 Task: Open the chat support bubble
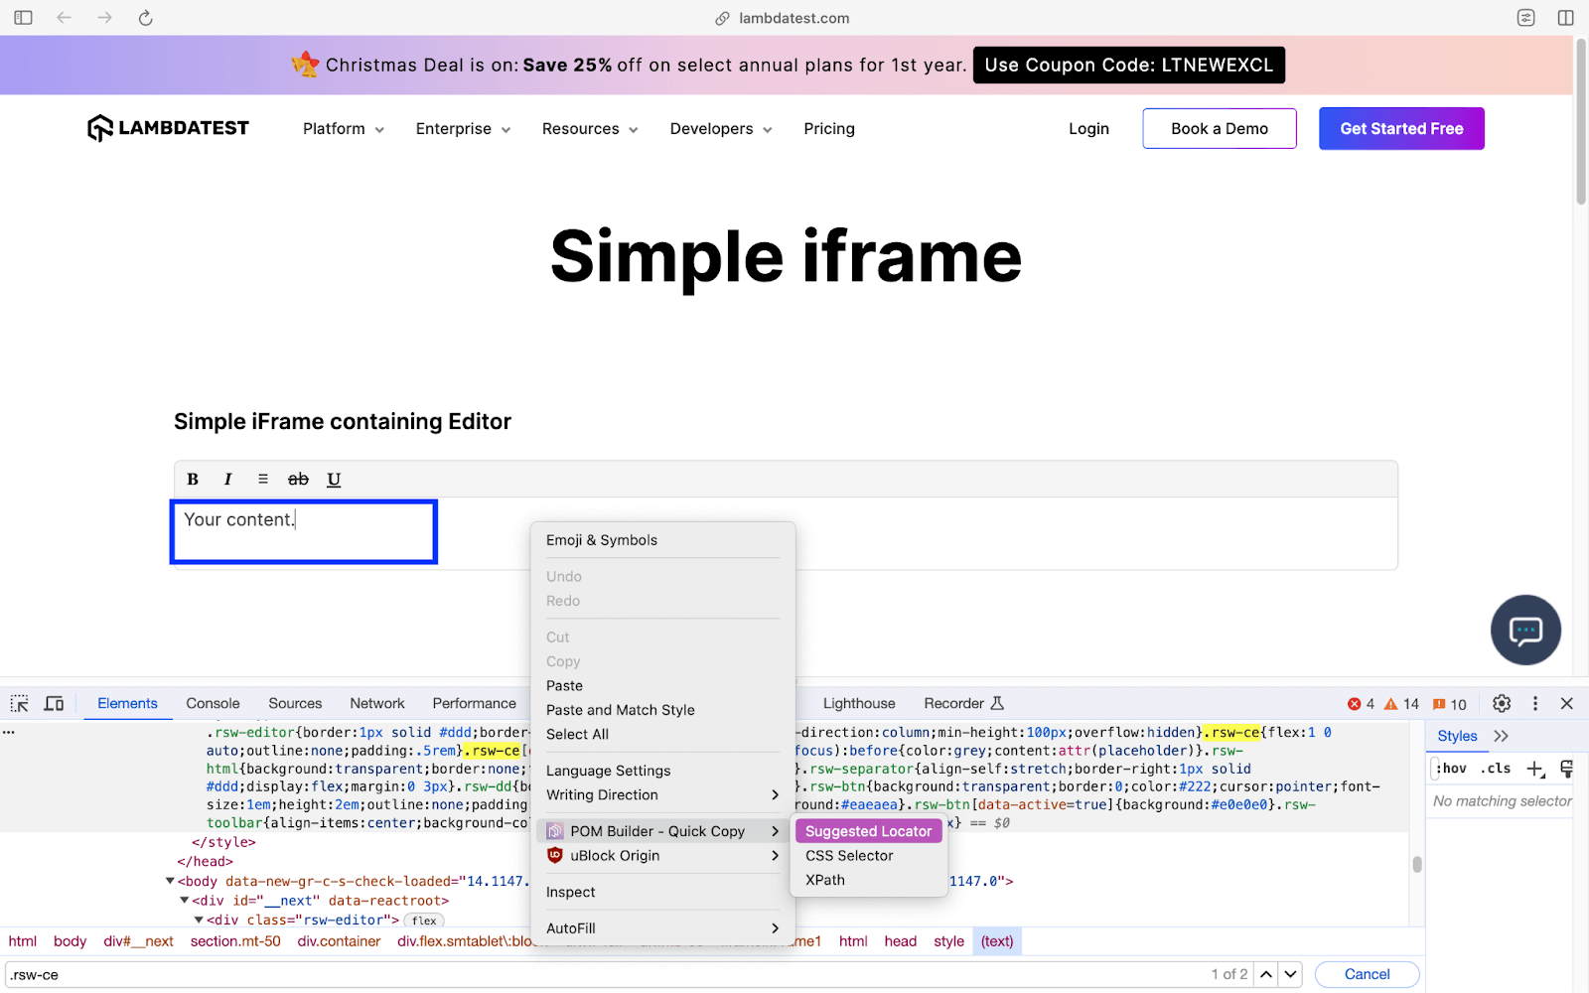point(1525,630)
